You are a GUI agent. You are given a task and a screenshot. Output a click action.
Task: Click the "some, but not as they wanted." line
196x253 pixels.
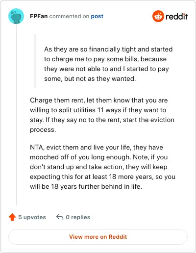(x=90, y=79)
